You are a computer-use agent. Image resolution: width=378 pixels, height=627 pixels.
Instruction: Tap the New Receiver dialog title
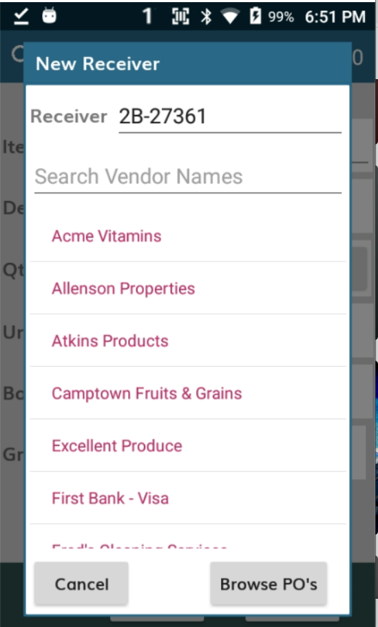pyautogui.click(x=98, y=64)
